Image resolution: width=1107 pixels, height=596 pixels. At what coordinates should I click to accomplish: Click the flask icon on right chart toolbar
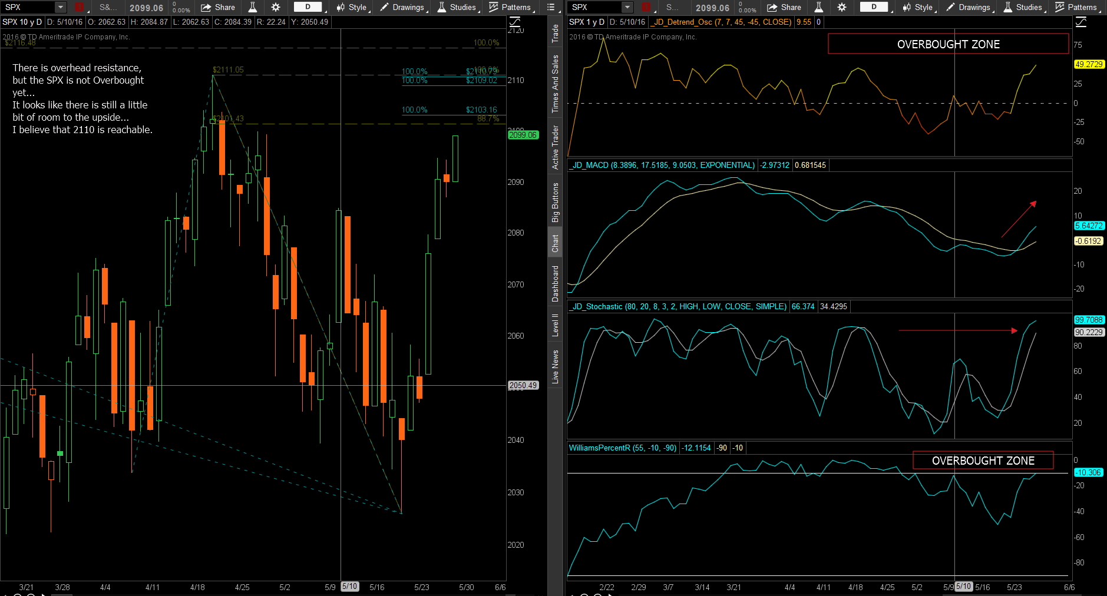click(x=818, y=7)
